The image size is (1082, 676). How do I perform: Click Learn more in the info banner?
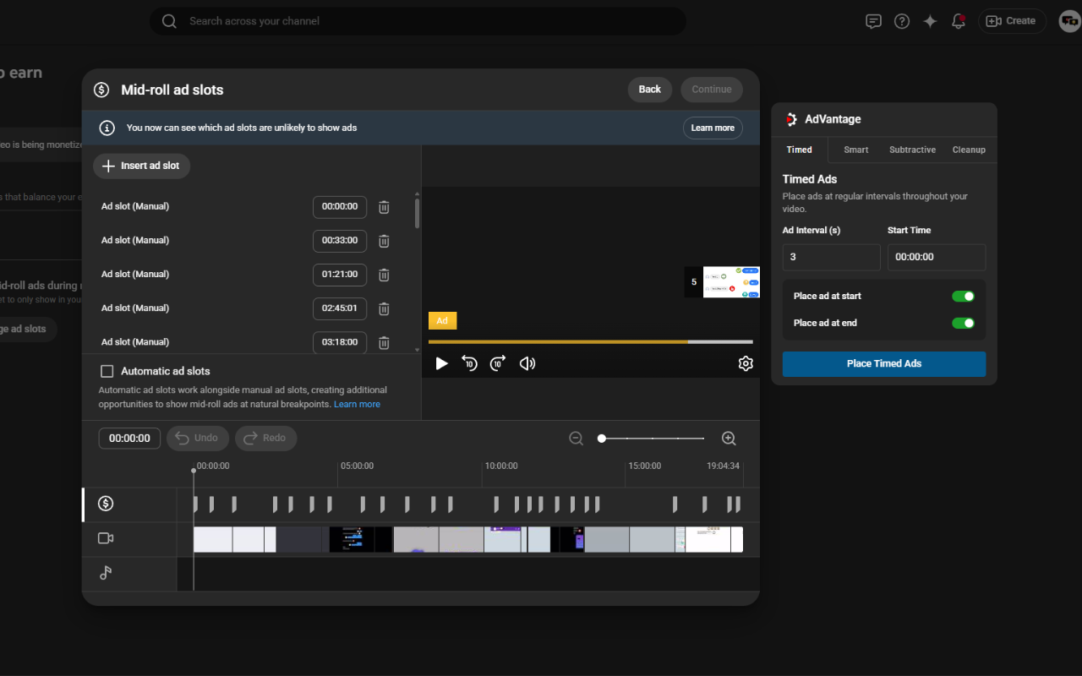click(713, 128)
